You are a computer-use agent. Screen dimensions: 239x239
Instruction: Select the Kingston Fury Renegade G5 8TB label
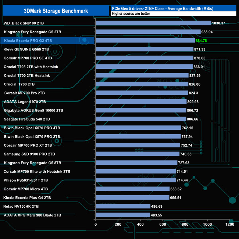[32, 163]
